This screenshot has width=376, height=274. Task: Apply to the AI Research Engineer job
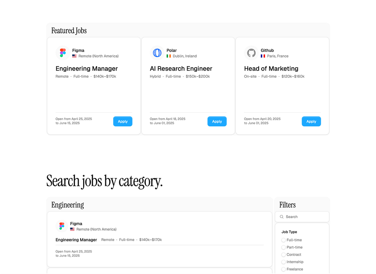[217, 121]
